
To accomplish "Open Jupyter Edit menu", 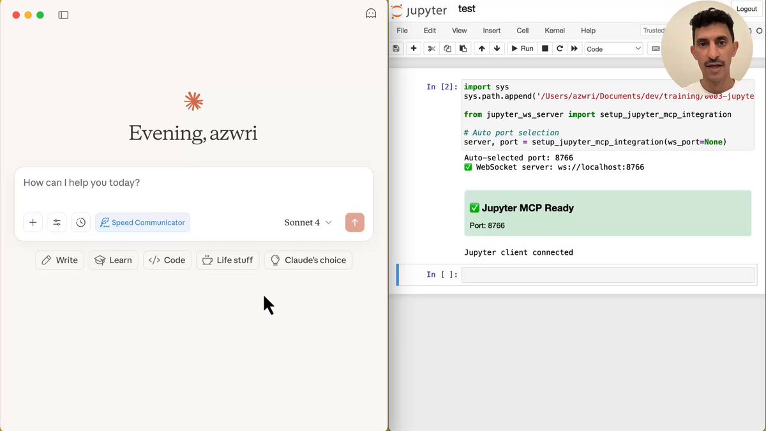I will point(430,31).
